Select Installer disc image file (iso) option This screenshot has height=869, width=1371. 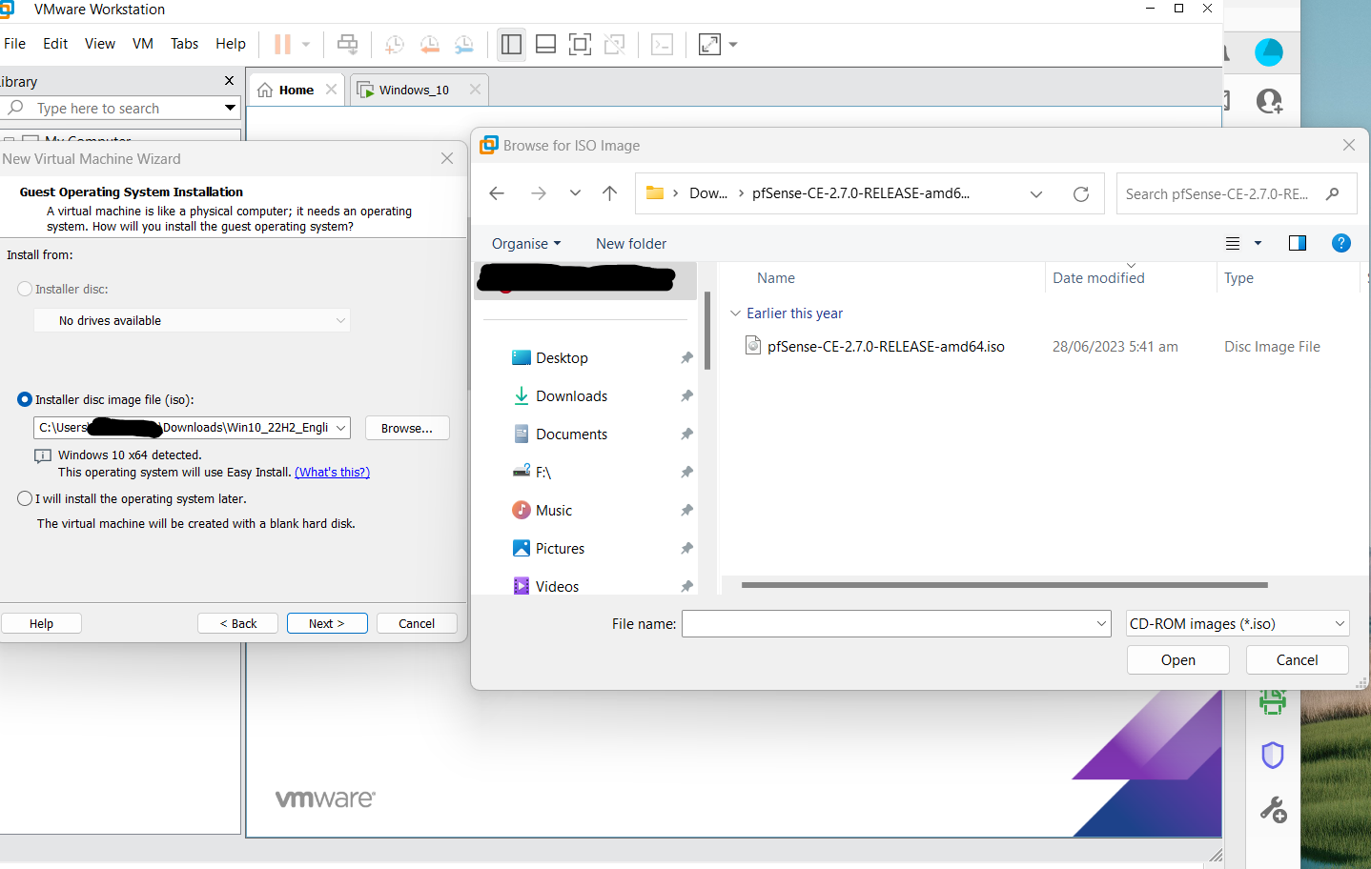[x=25, y=399]
